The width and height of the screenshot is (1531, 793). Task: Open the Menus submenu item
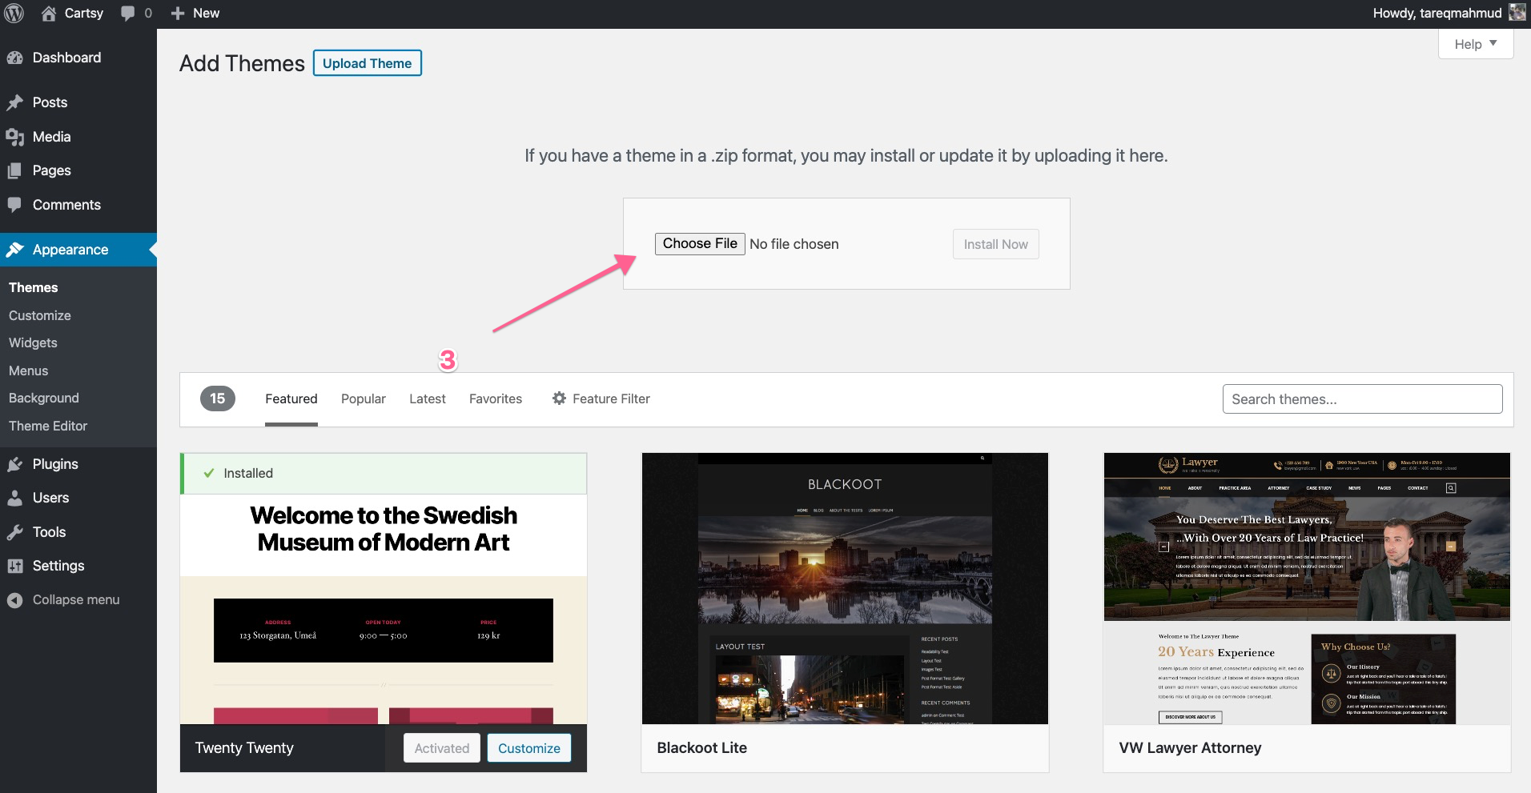point(29,370)
